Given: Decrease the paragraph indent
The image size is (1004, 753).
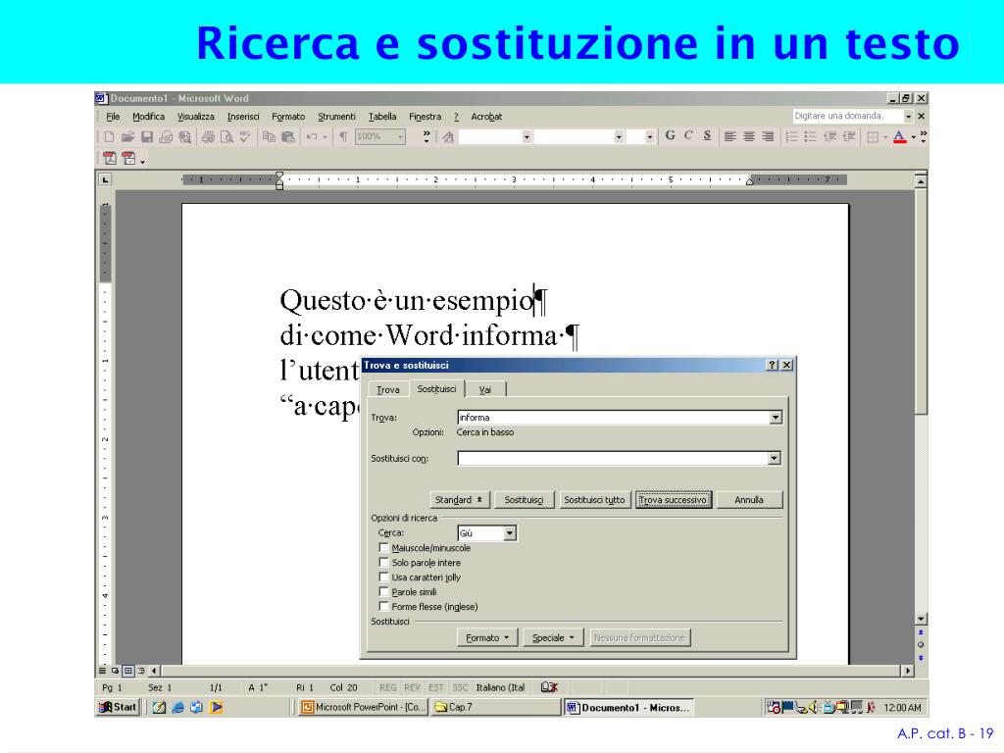Looking at the screenshot, I should point(829,136).
